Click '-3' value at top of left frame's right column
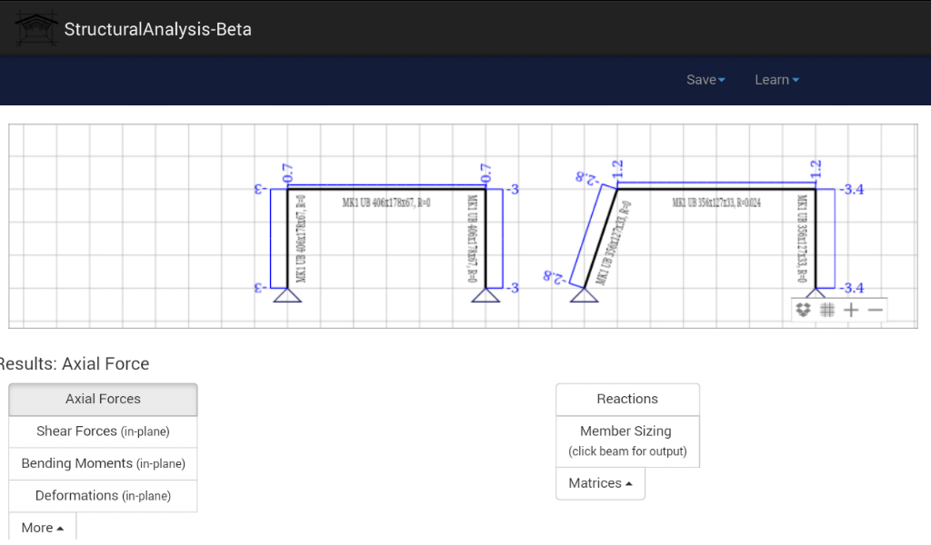Image resolution: width=931 pixels, height=545 pixels. click(x=513, y=190)
